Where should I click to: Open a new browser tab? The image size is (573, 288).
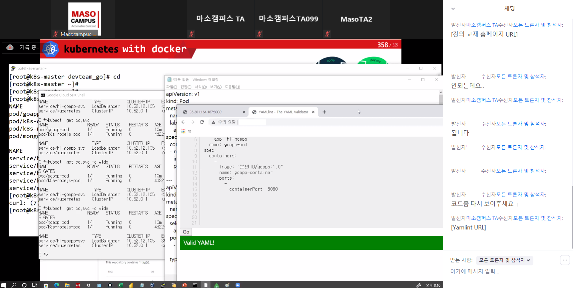click(324, 112)
